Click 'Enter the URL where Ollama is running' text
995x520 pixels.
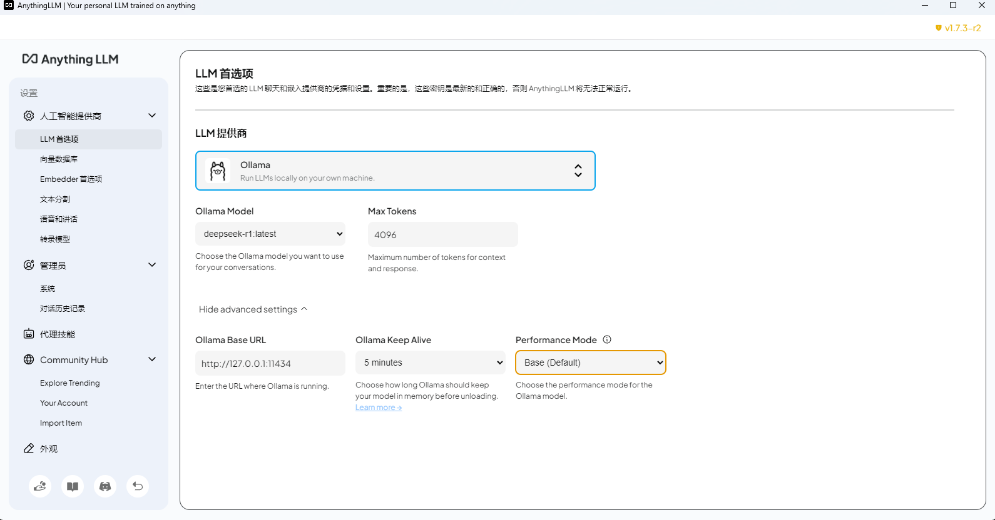pos(262,386)
